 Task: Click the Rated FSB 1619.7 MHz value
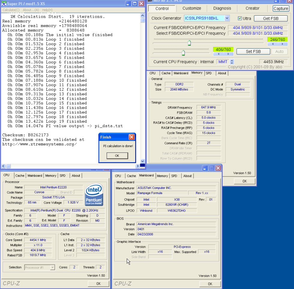38,255
